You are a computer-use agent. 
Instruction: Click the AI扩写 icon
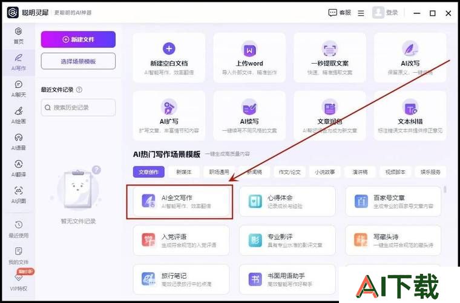click(x=169, y=107)
